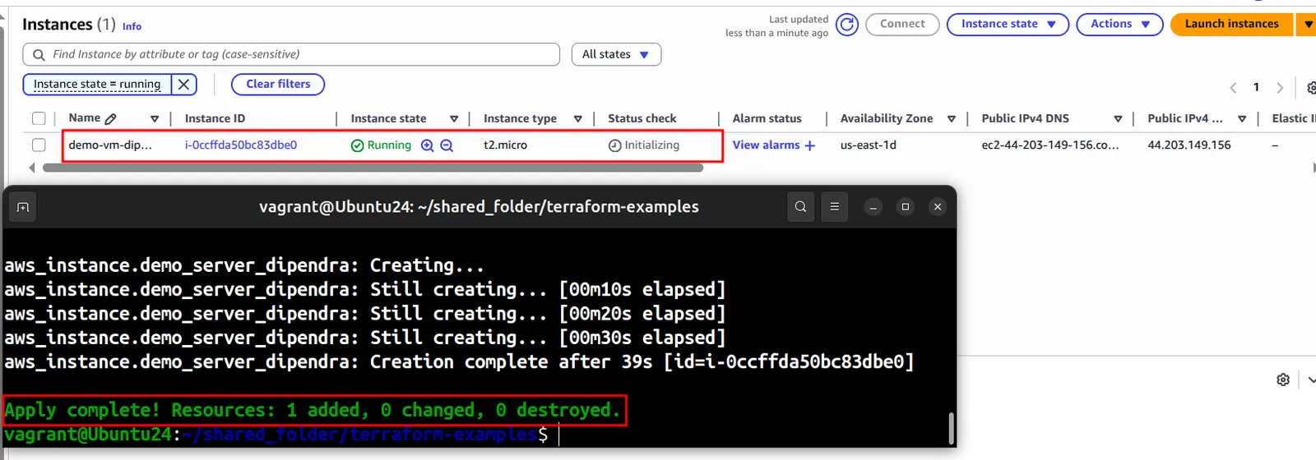Click the Instance ID column header
This screenshot has width=1316, height=460.
pos(215,119)
